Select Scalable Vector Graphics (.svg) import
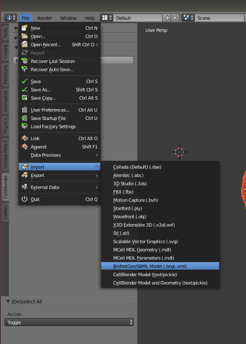 (x=160, y=242)
